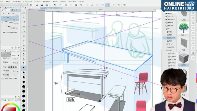
Task: Open the フィルター(I) menu
Action: [x=63, y=2]
